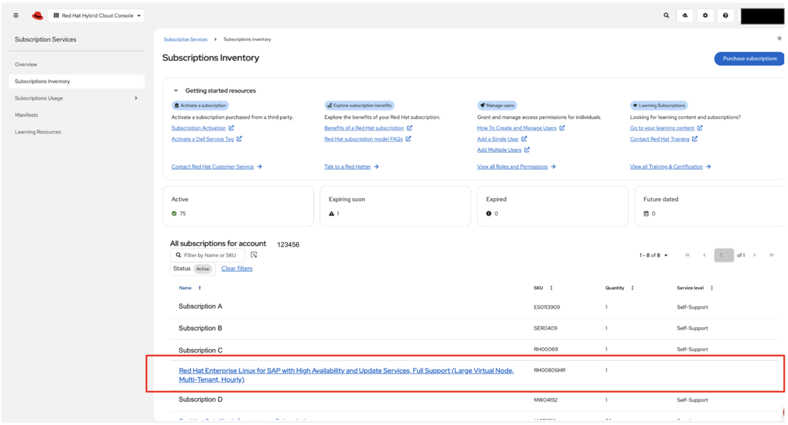788x425 pixels.
Task: Click the Red Hat fedora logo
Action: (37, 15)
